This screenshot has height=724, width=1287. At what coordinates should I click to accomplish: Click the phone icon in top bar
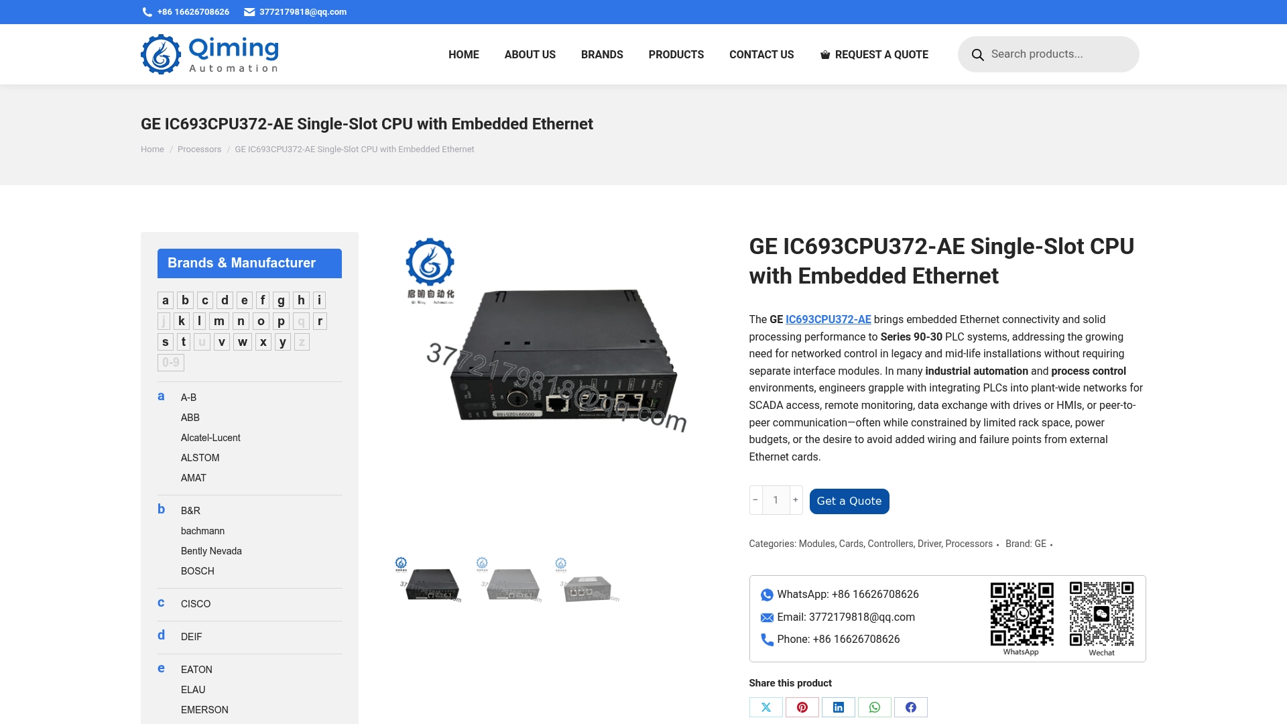[147, 12]
